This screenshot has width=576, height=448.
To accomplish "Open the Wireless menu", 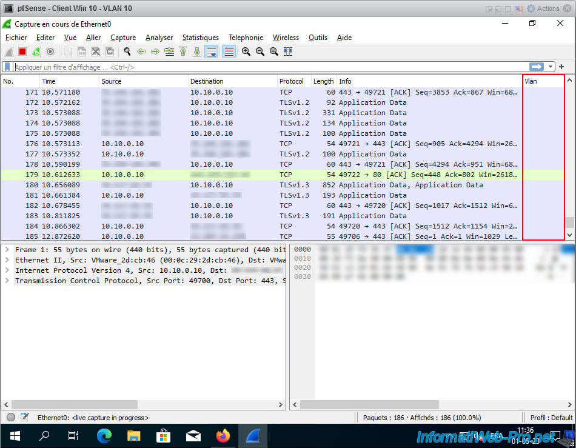I will (x=286, y=38).
